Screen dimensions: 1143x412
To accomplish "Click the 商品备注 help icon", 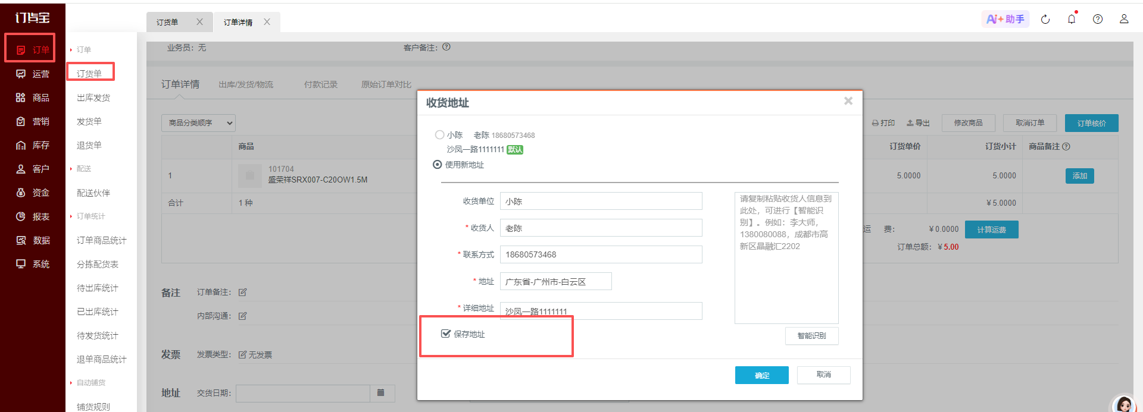I will coord(1066,146).
